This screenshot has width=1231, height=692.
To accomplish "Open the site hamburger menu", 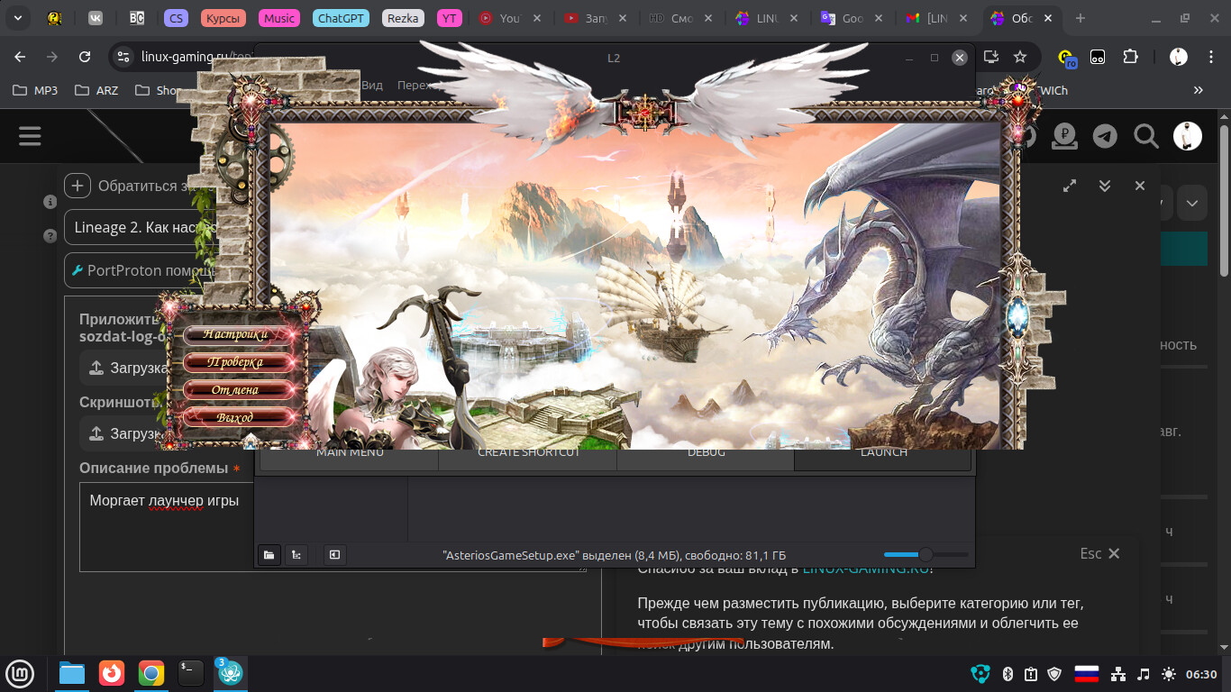I will coord(30,136).
